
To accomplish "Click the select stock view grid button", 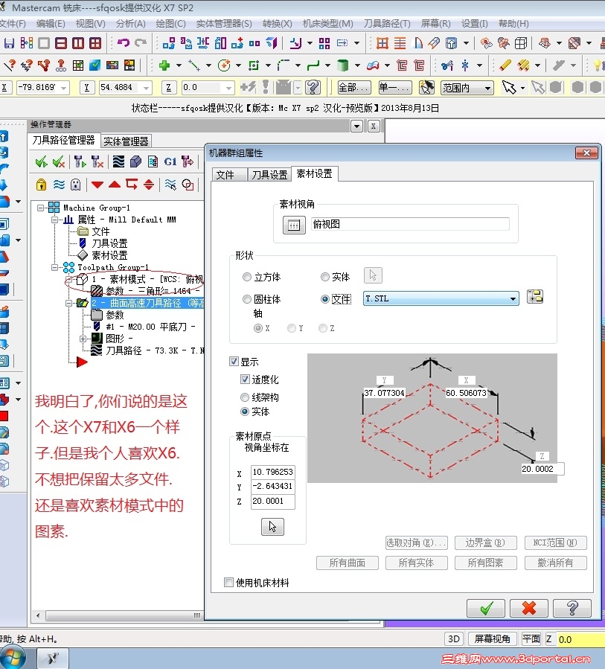I will pos(294,225).
